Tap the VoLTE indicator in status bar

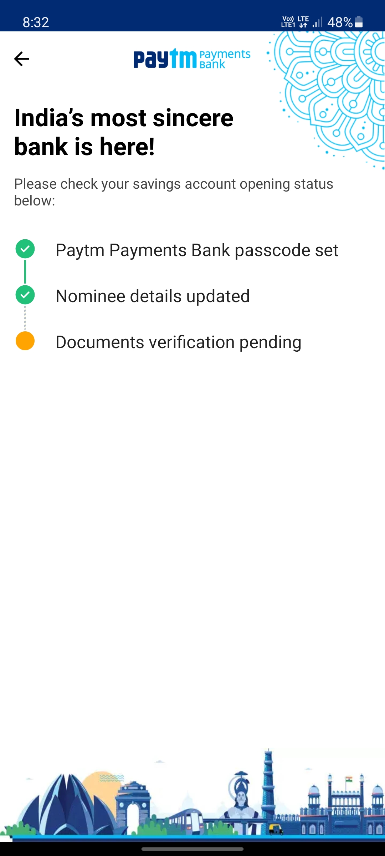tap(288, 22)
